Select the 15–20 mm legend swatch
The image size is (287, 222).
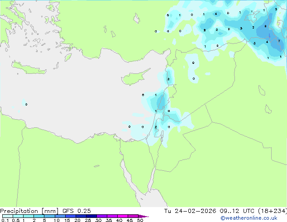click(71, 216)
